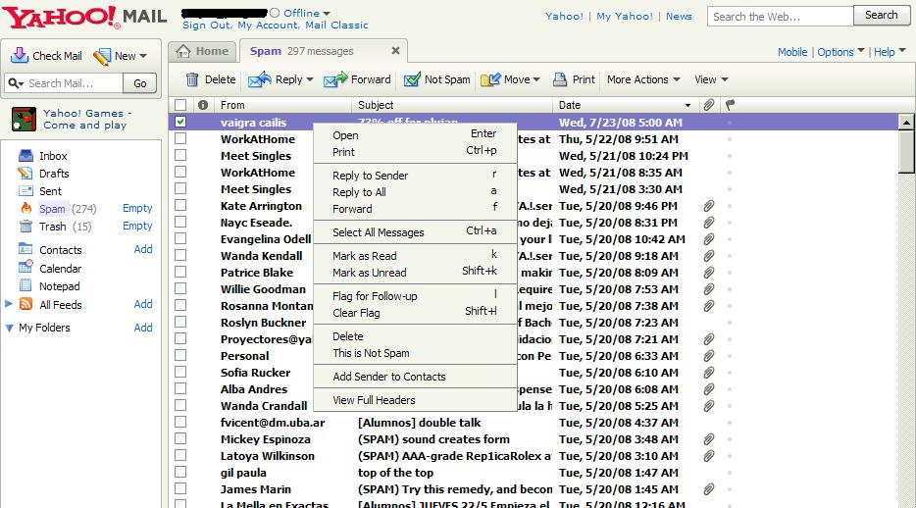This screenshot has height=508, width=916.
Task: Click the Print printer icon in toolbar
Action: tap(560, 79)
